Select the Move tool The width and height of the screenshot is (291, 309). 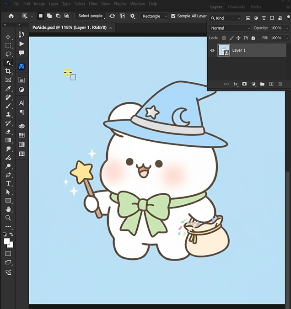click(8, 37)
